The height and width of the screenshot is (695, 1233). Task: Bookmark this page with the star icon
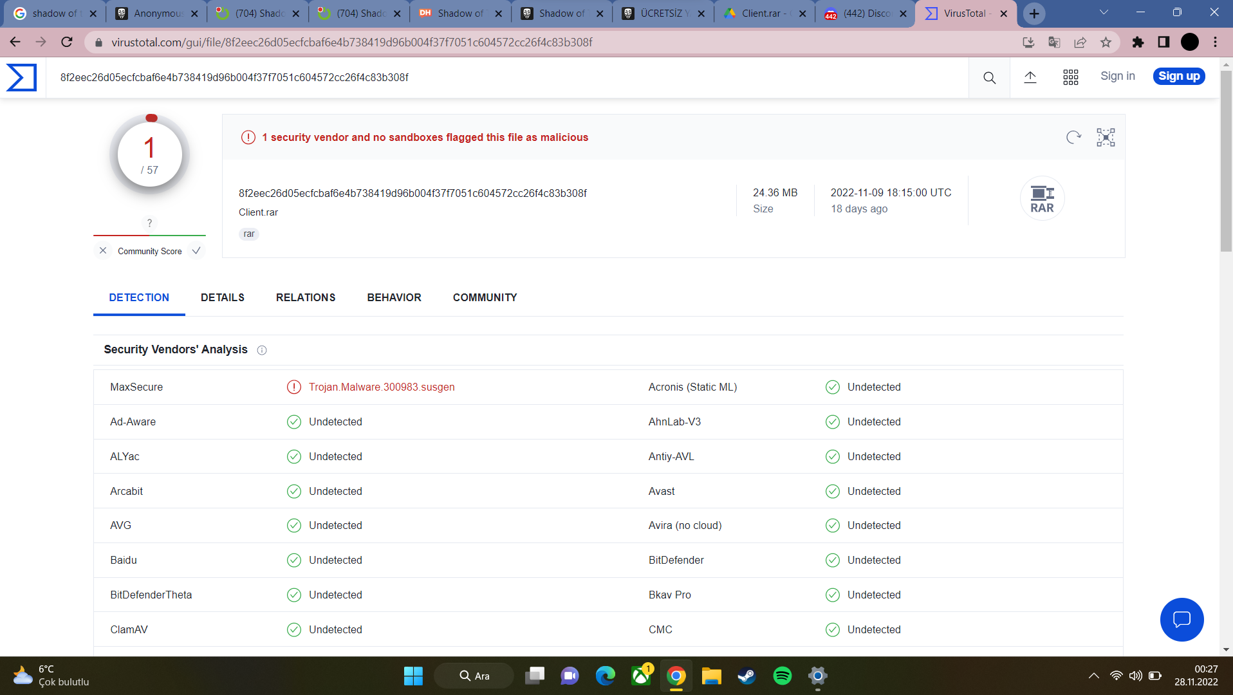click(x=1106, y=42)
